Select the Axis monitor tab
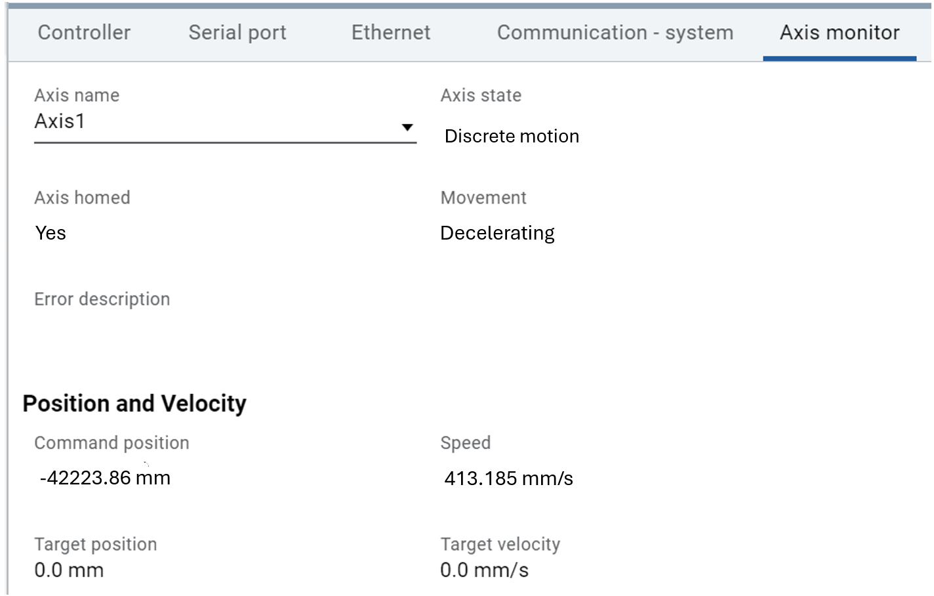The height and width of the screenshot is (596, 934). [839, 33]
